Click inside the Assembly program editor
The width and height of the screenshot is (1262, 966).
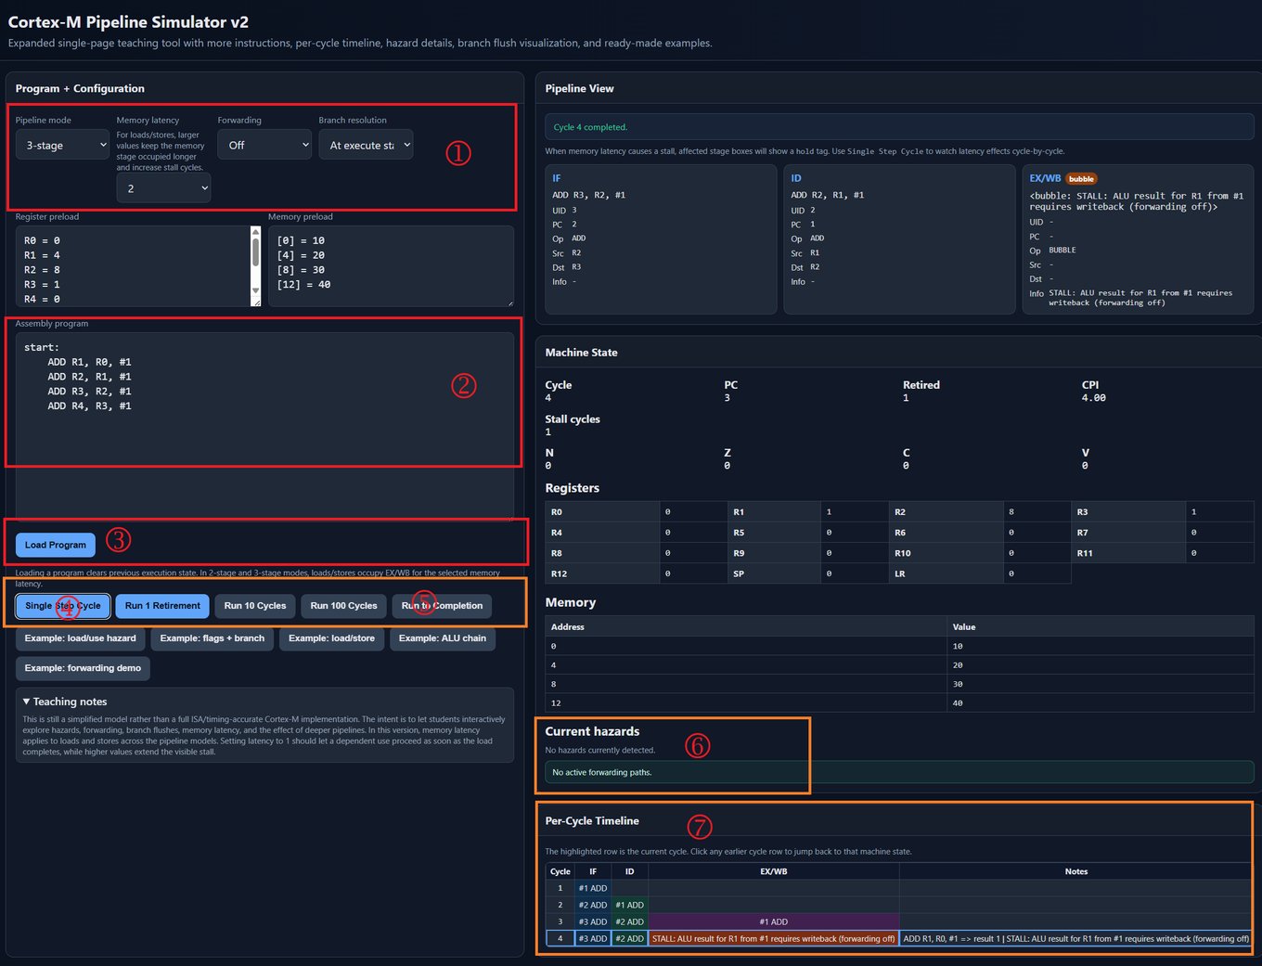264,425
